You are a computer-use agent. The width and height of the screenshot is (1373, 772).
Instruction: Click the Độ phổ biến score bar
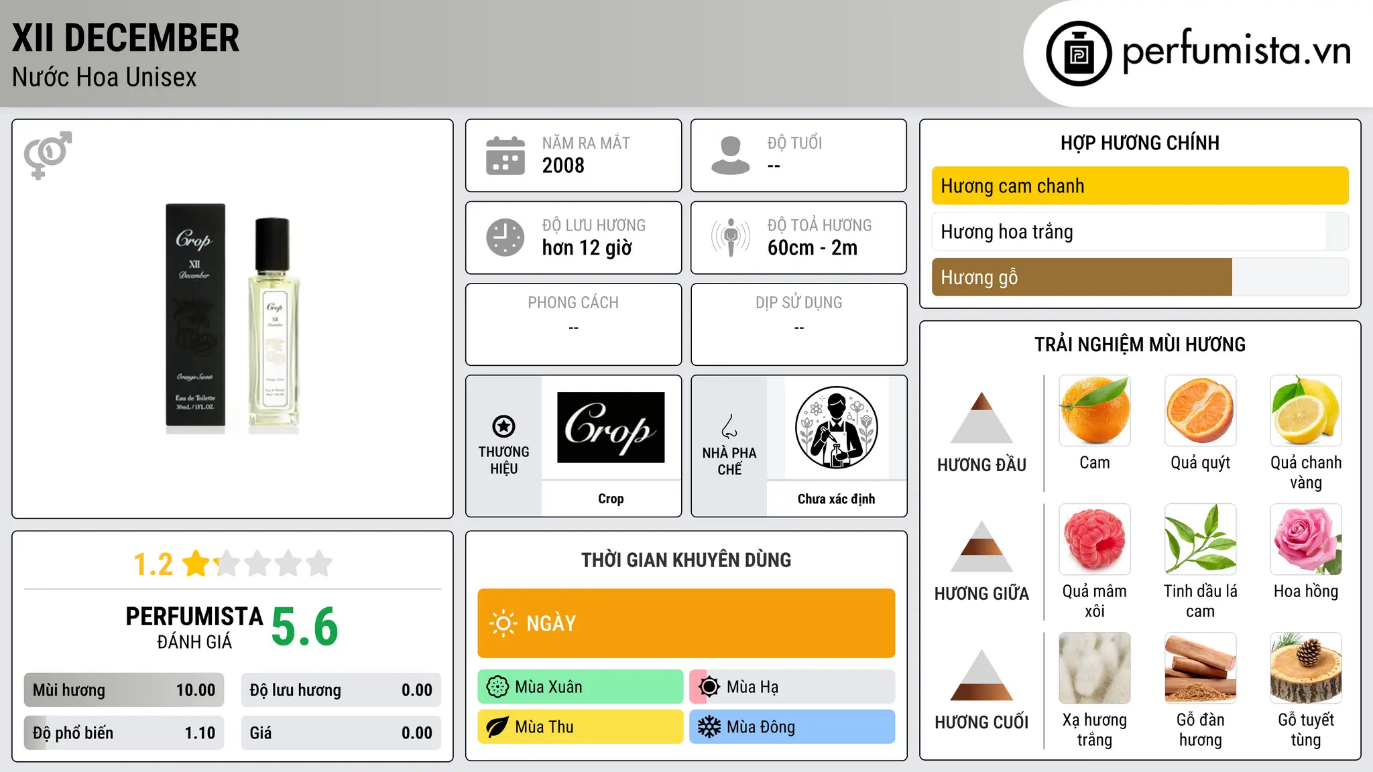[124, 732]
